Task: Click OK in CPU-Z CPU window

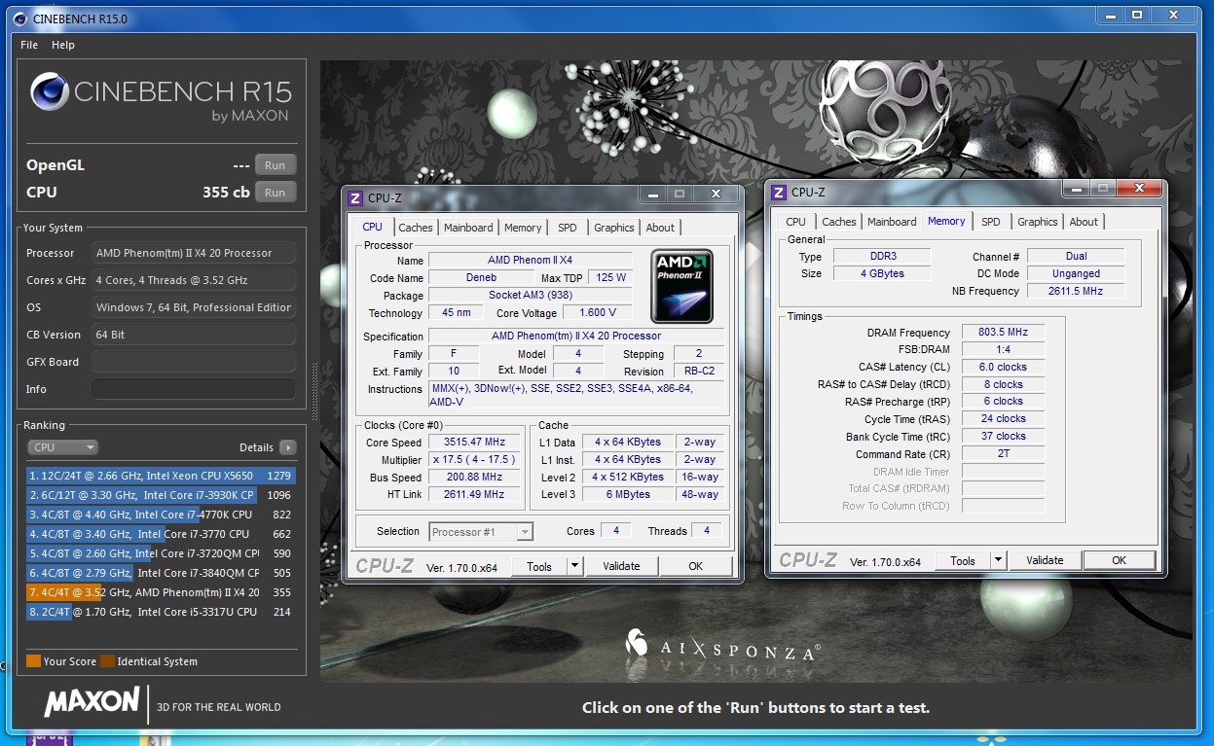Action: click(x=695, y=566)
